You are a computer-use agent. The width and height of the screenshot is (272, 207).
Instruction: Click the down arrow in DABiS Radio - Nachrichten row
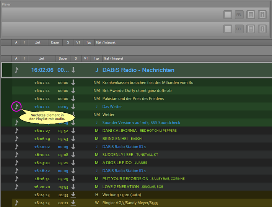pos(73,70)
